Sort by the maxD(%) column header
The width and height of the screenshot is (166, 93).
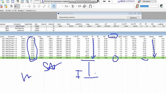click(142, 37)
